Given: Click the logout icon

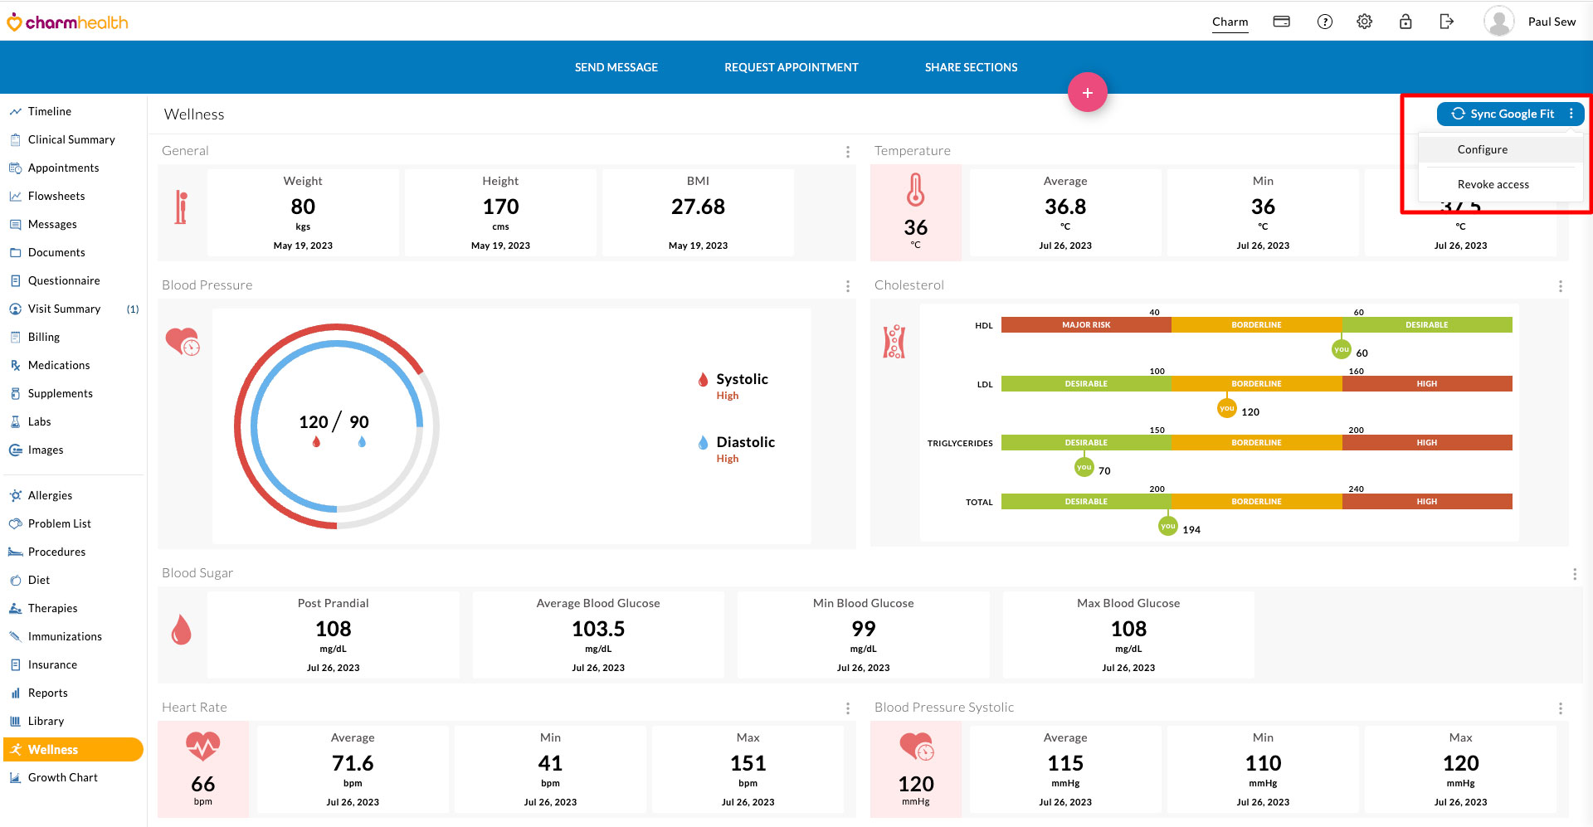Looking at the screenshot, I should pyautogui.click(x=1445, y=21).
